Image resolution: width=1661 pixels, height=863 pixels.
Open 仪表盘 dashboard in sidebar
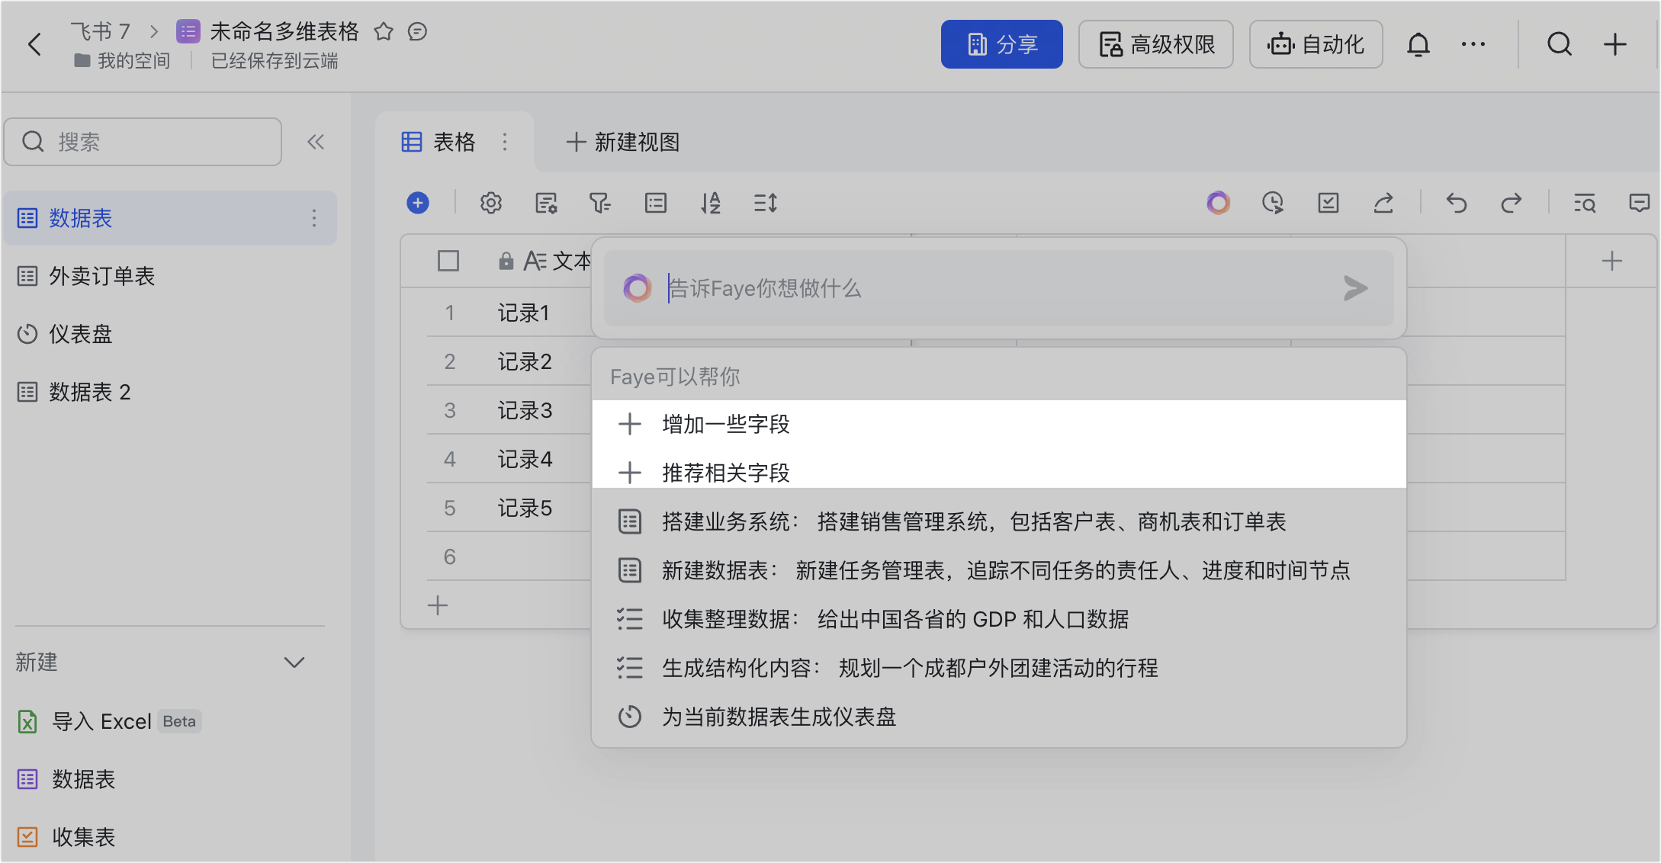coord(169,334)
